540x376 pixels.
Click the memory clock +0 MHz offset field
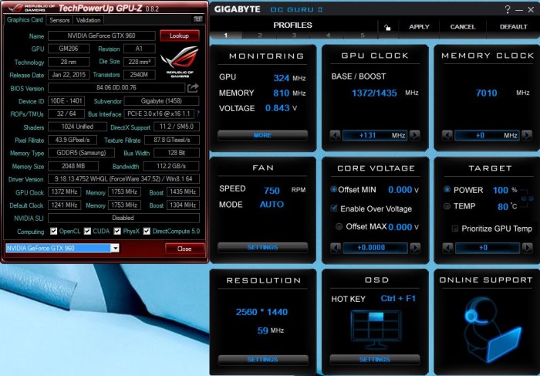click(x=487, y=135)
